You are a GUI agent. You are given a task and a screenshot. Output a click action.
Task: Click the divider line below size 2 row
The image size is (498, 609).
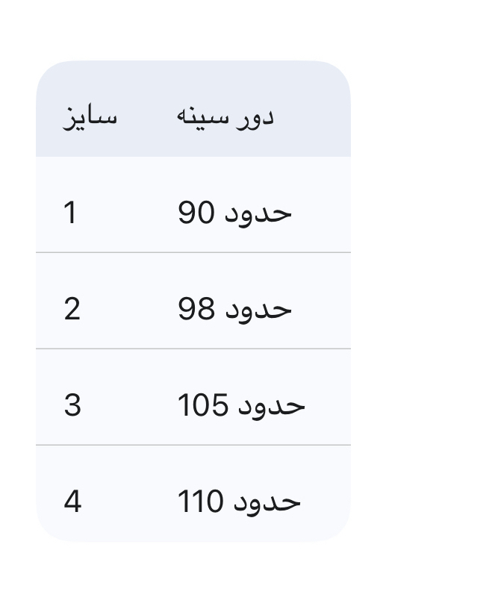click(193, 349)
